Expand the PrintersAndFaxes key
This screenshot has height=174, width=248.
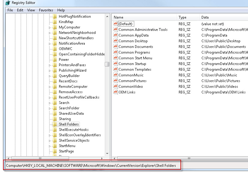click(50, 65)
